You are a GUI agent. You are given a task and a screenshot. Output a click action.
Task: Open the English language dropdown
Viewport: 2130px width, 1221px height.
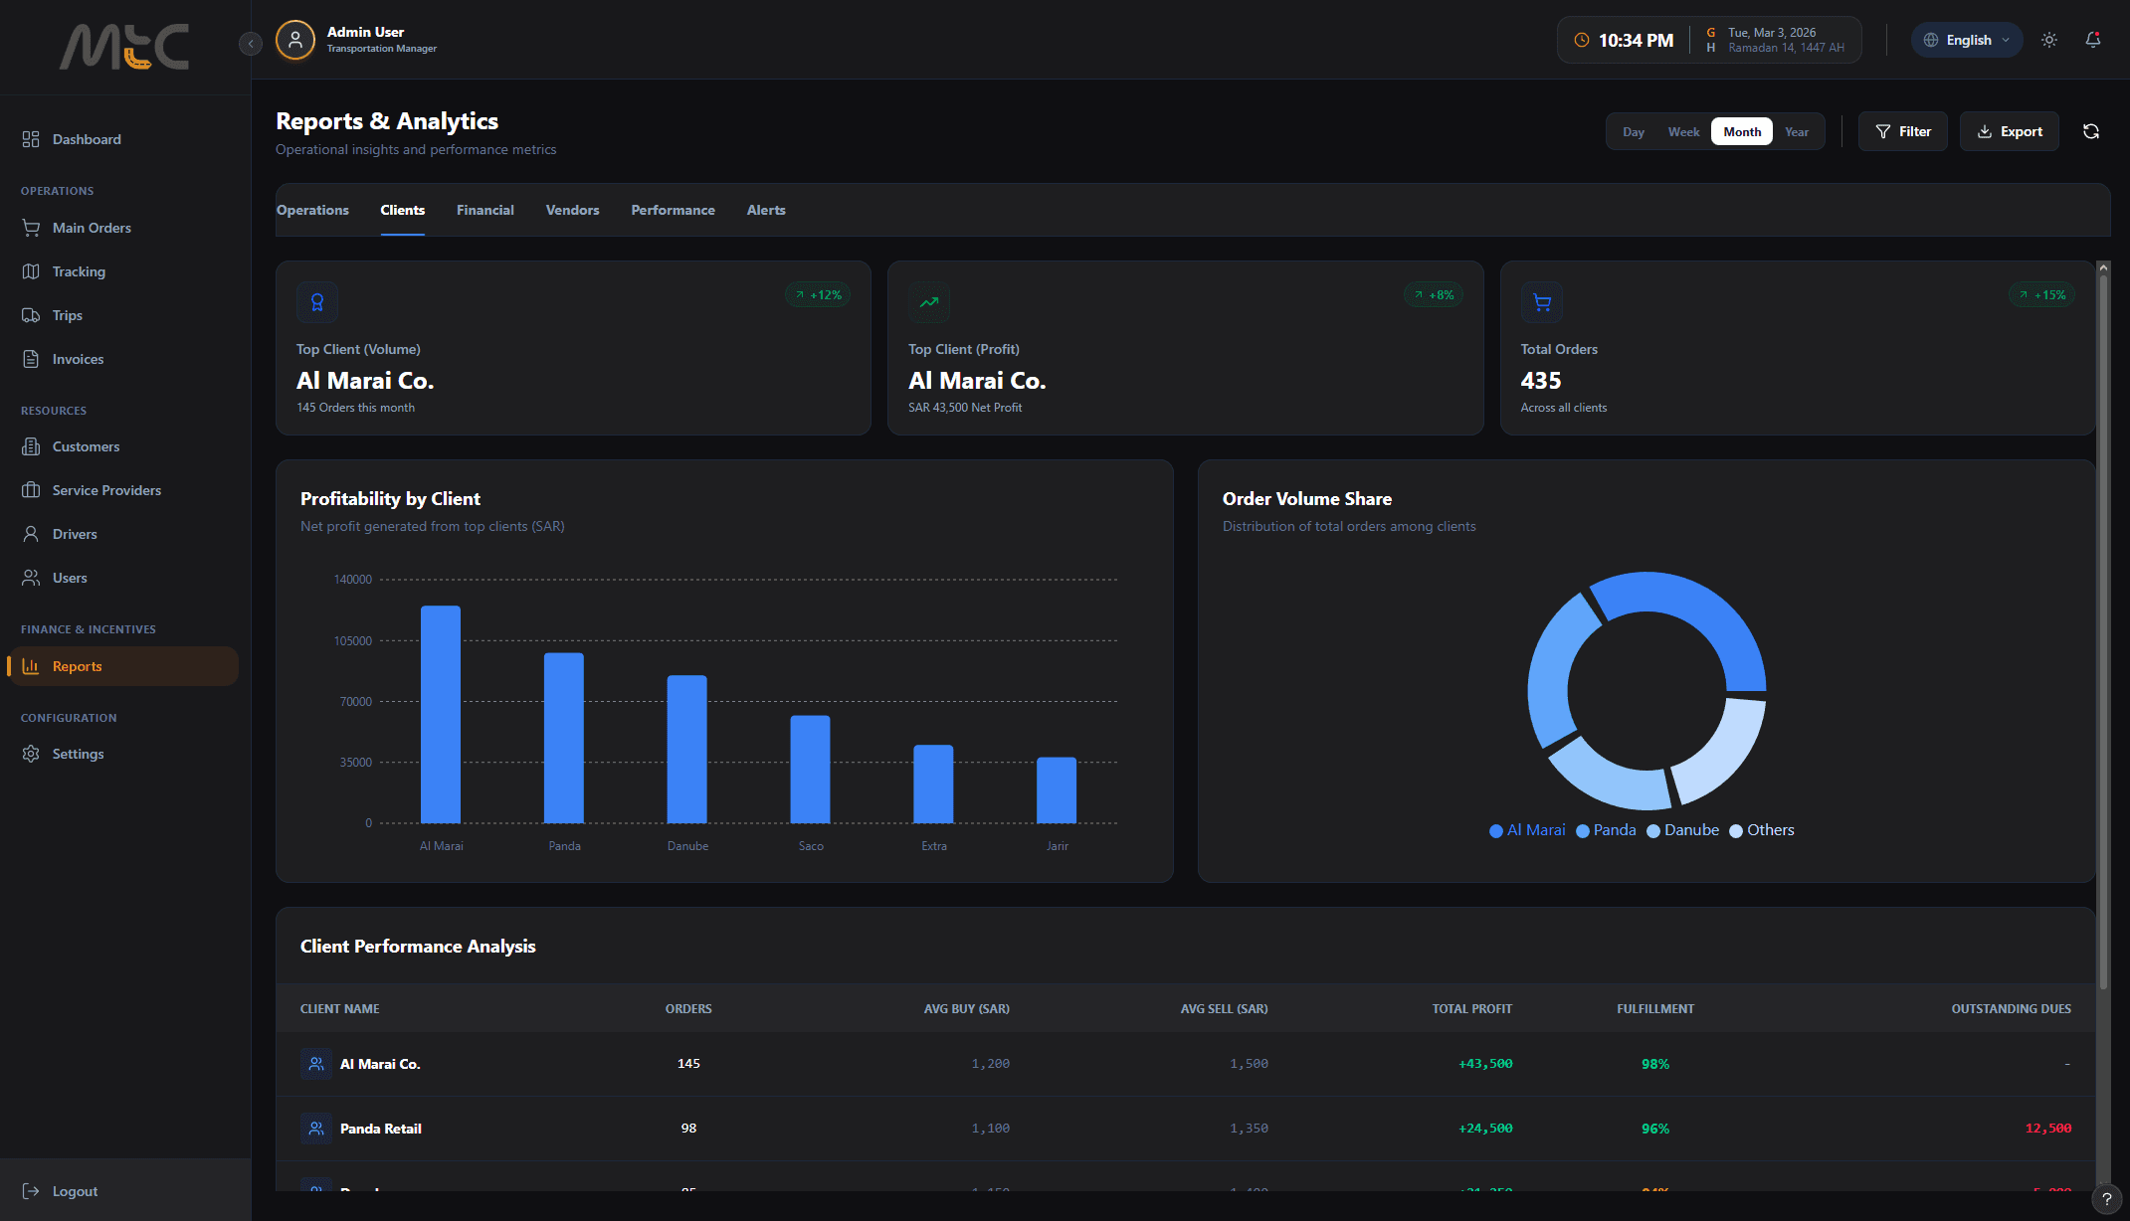point(1967,40)
